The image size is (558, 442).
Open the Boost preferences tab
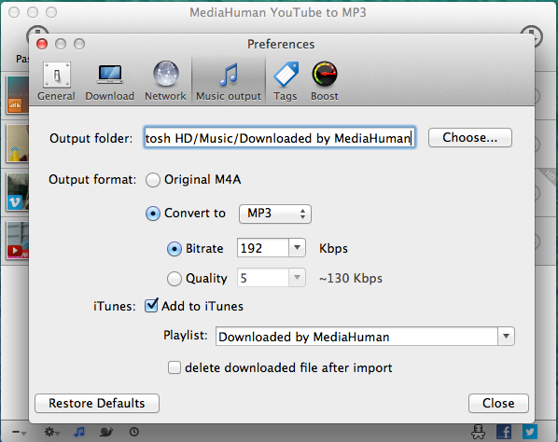coord(325,81)
